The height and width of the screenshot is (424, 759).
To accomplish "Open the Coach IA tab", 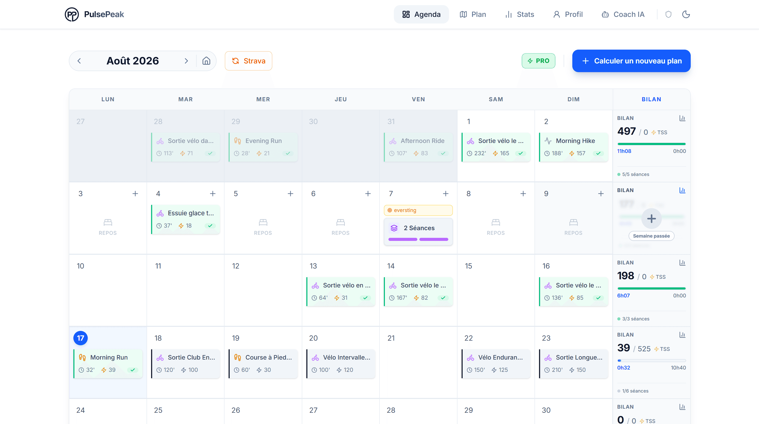I will 623,14.
